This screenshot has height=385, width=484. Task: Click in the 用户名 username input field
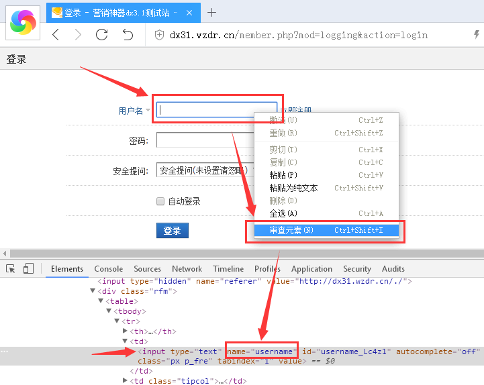click(x=216, y=110)
